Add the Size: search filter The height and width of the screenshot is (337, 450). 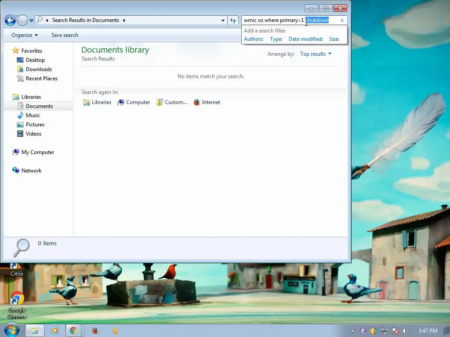pos(334,39)
